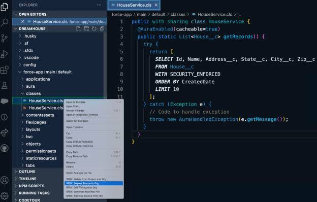This screenshot has width=317, height=202.
Task: Choose 'Open to the Side' from context menu
Action: [93, 102]
